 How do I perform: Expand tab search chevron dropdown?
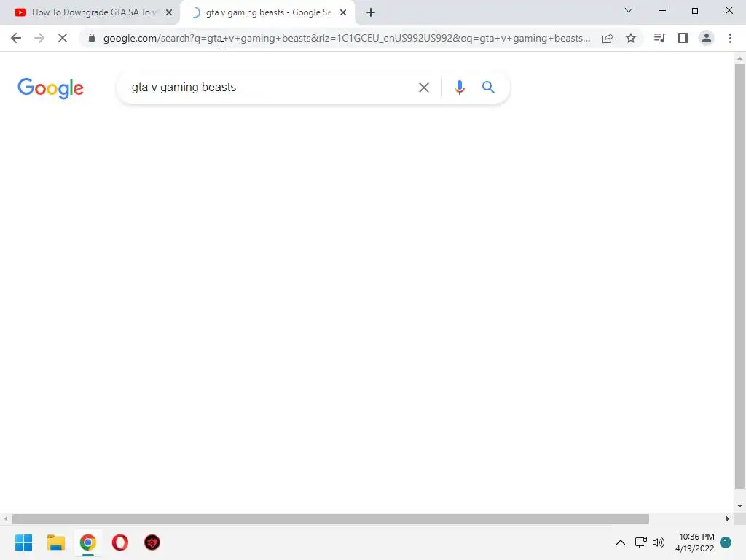pyautogui.click(x=629, y=10)
